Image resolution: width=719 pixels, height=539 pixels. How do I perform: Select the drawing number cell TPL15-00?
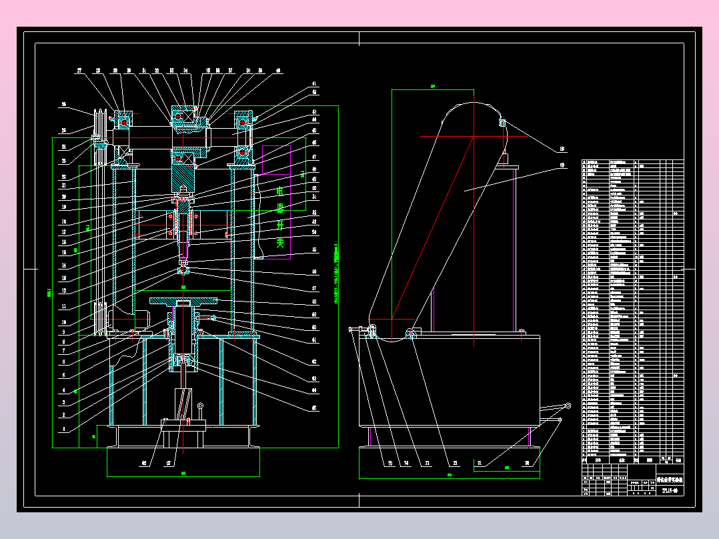tap(670, 490)
